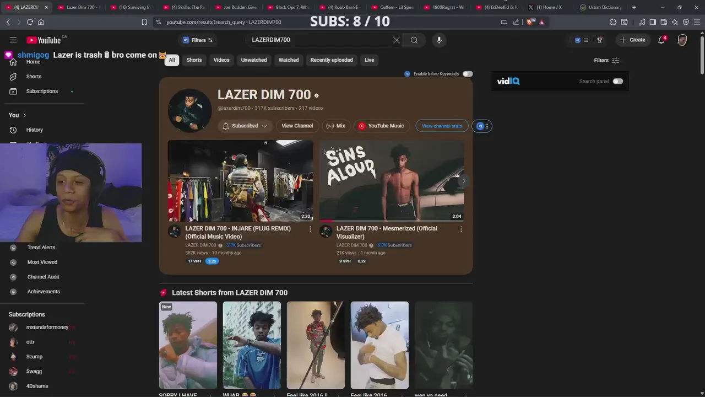Screen dimensions: 705x397
Task: Toggle the browser sidebar panel icon
Action: (653, 22)
